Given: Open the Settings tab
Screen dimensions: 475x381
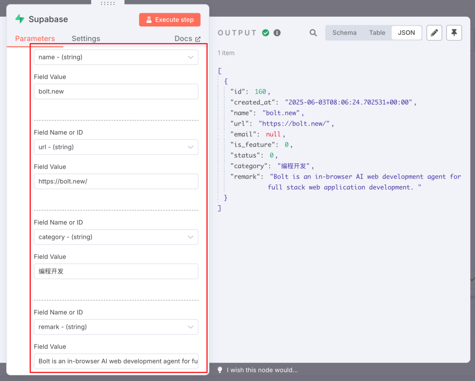Looking at the screenshot, I should point(86,39).
